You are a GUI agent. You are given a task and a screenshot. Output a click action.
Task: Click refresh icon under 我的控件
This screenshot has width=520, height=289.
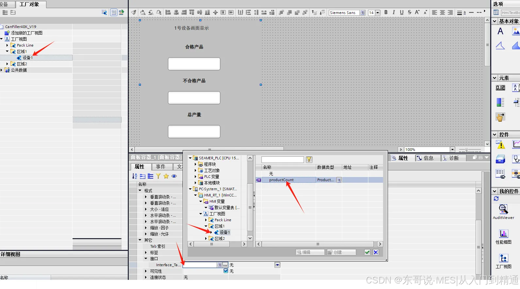[496, 198]
